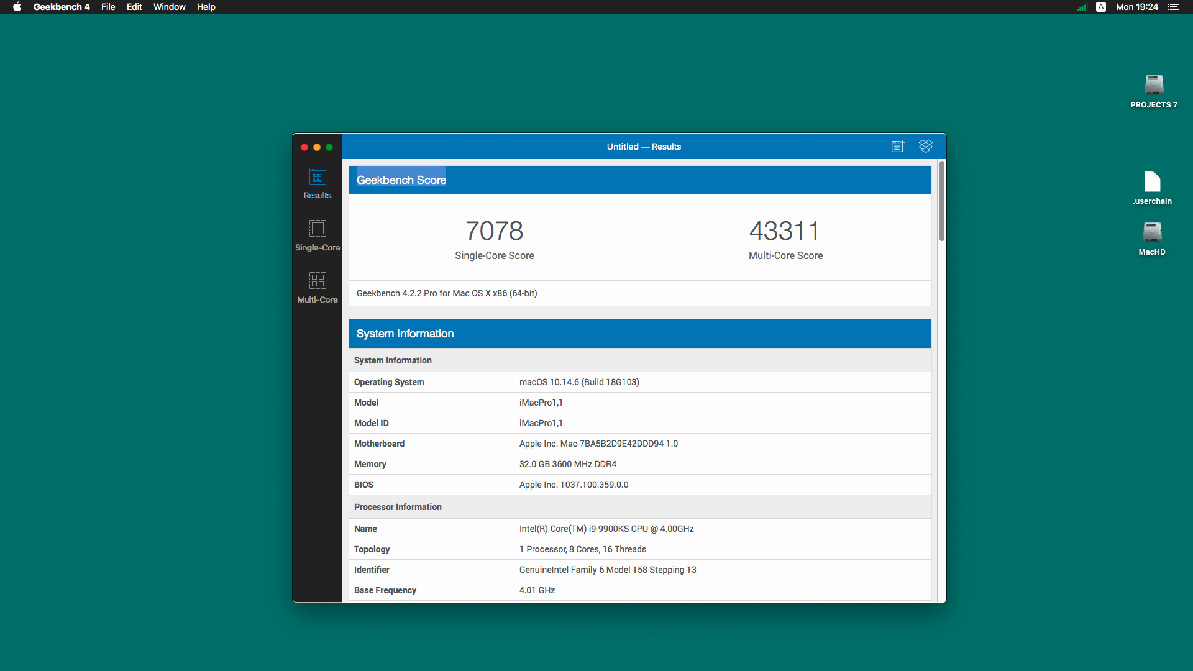The width and height of the screenshot is (1193, 671).
Task: Open the Help menu
Action: pos(206,7)
